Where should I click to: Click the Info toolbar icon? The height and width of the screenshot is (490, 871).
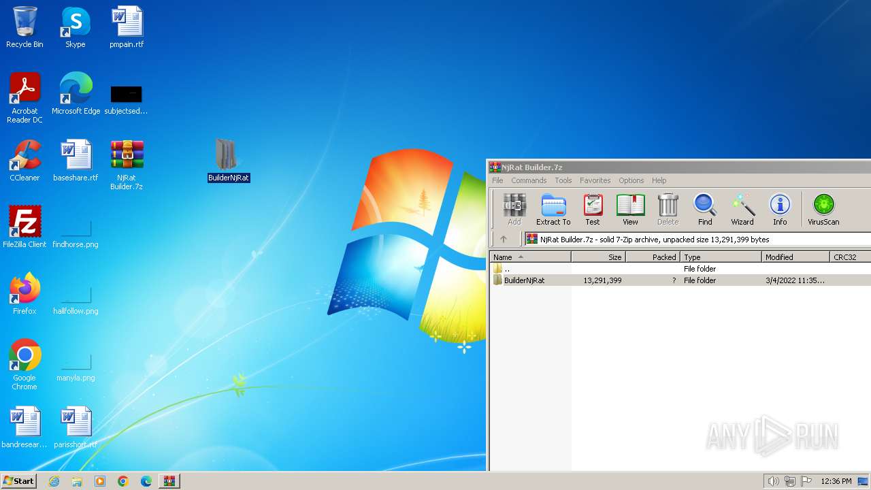click(x=780, y=209)
